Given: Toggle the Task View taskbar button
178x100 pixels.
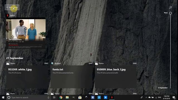Looking at the screenshot, I should pyautogui.click(x=54, y=97).
